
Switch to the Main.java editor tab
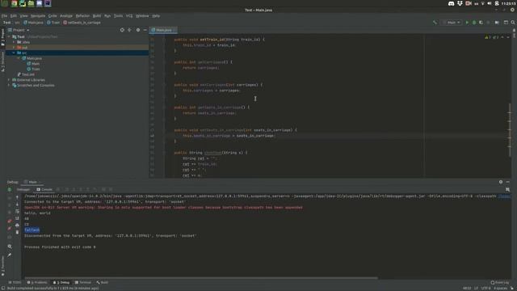pos(163,30)
